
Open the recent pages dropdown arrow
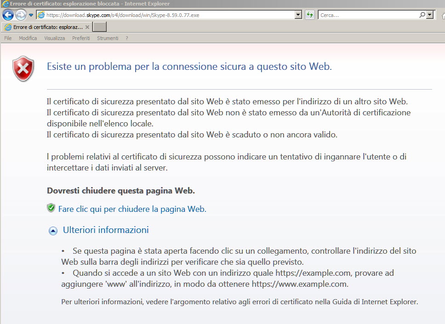click(31, 15)
